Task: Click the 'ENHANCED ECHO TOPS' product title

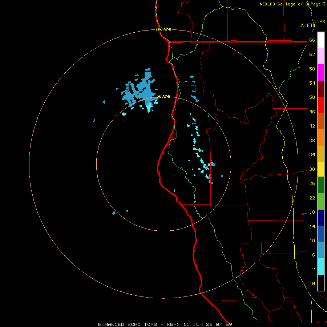Action: point(127,324)
